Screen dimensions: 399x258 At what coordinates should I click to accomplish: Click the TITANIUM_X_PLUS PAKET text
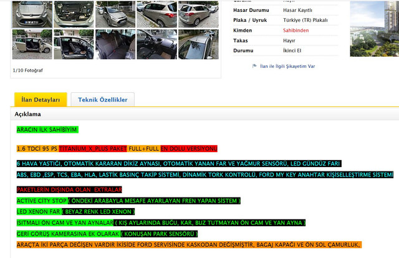(x=93, y=148)
